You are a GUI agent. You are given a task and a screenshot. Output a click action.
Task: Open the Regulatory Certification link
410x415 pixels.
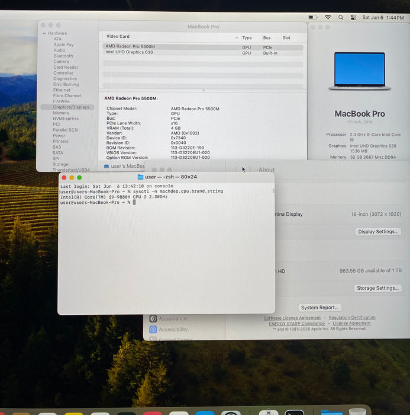[352, 317]
